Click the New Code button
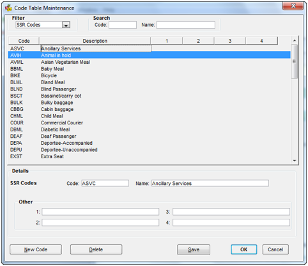This screenshot has width=308, height=266. 36,249
